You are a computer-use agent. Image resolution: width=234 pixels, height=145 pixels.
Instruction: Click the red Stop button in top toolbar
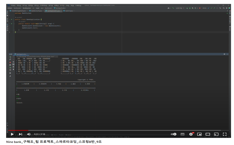click(x=200, y=8)
